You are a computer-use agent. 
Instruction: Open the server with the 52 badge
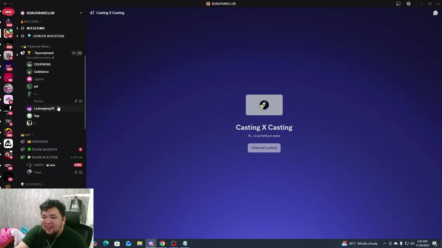tap(8, 166)
